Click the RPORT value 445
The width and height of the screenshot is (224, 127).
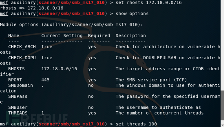(x=45, y=80)
